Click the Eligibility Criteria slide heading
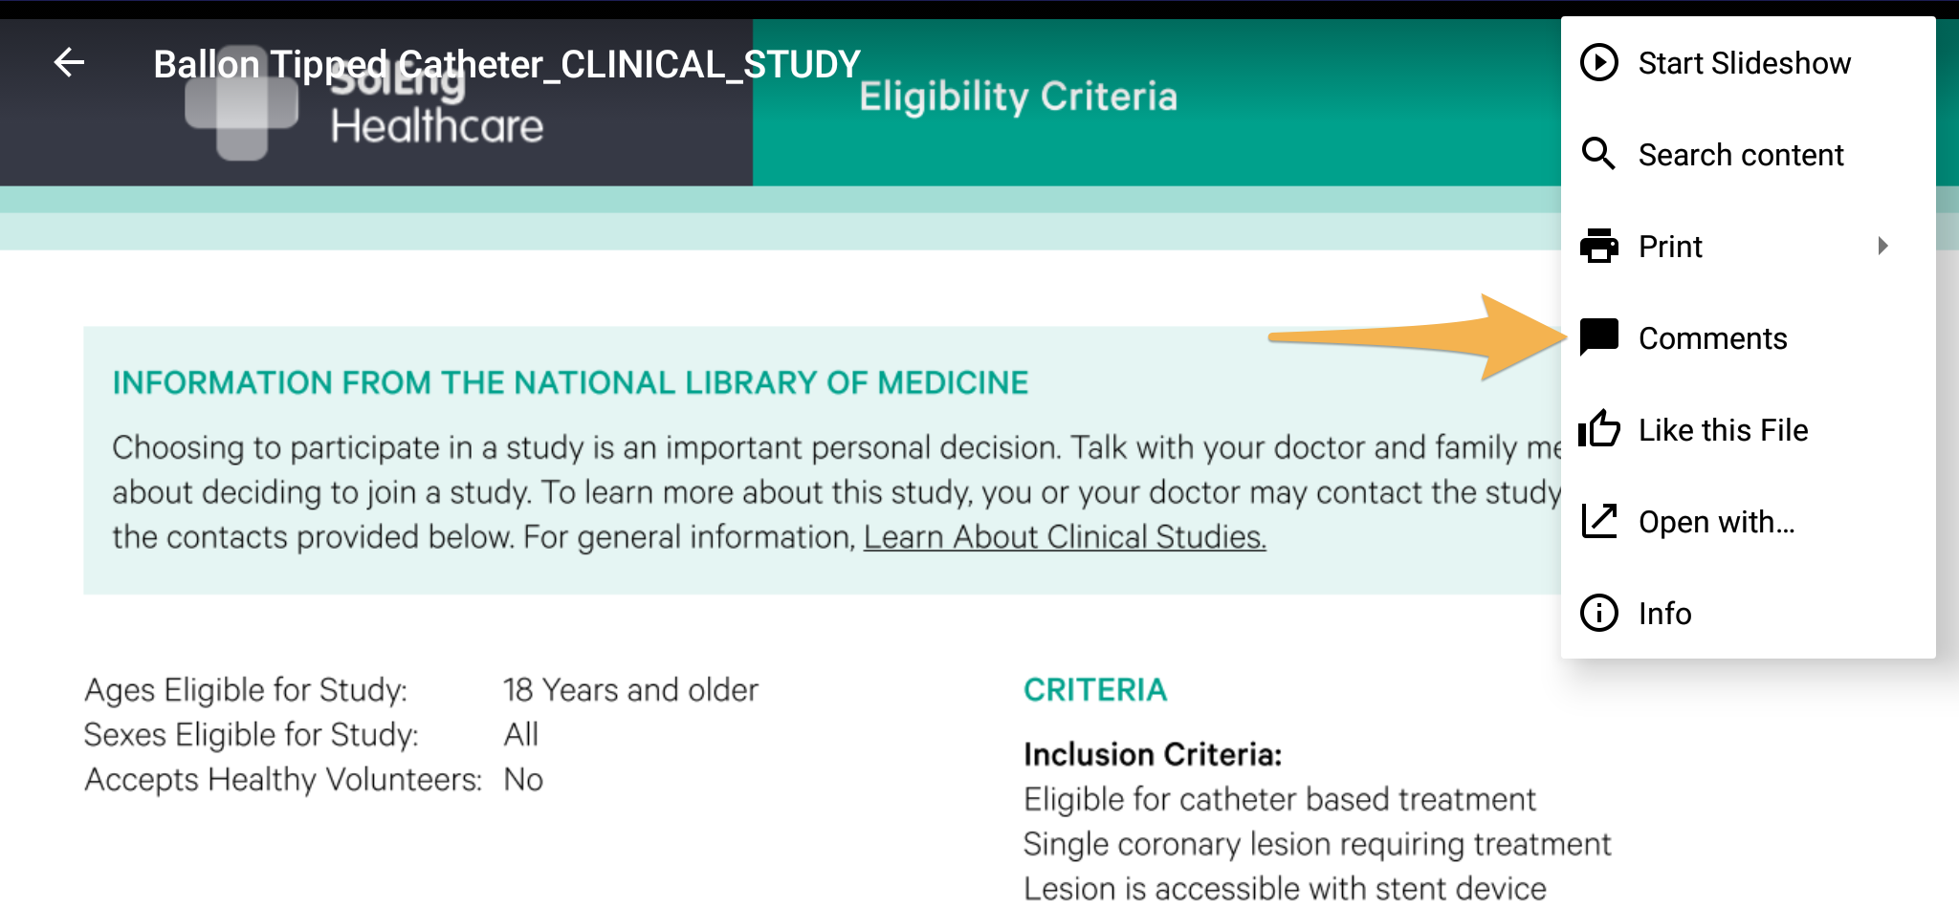 click(1018, 97)
